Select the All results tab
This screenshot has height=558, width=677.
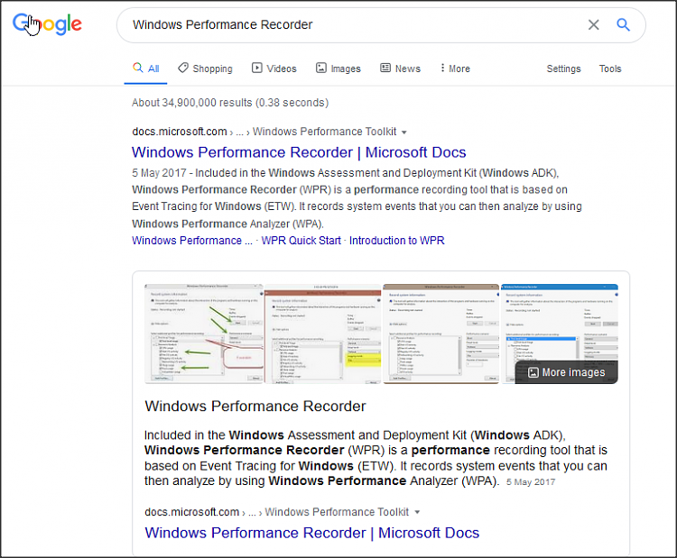[146, 69]
